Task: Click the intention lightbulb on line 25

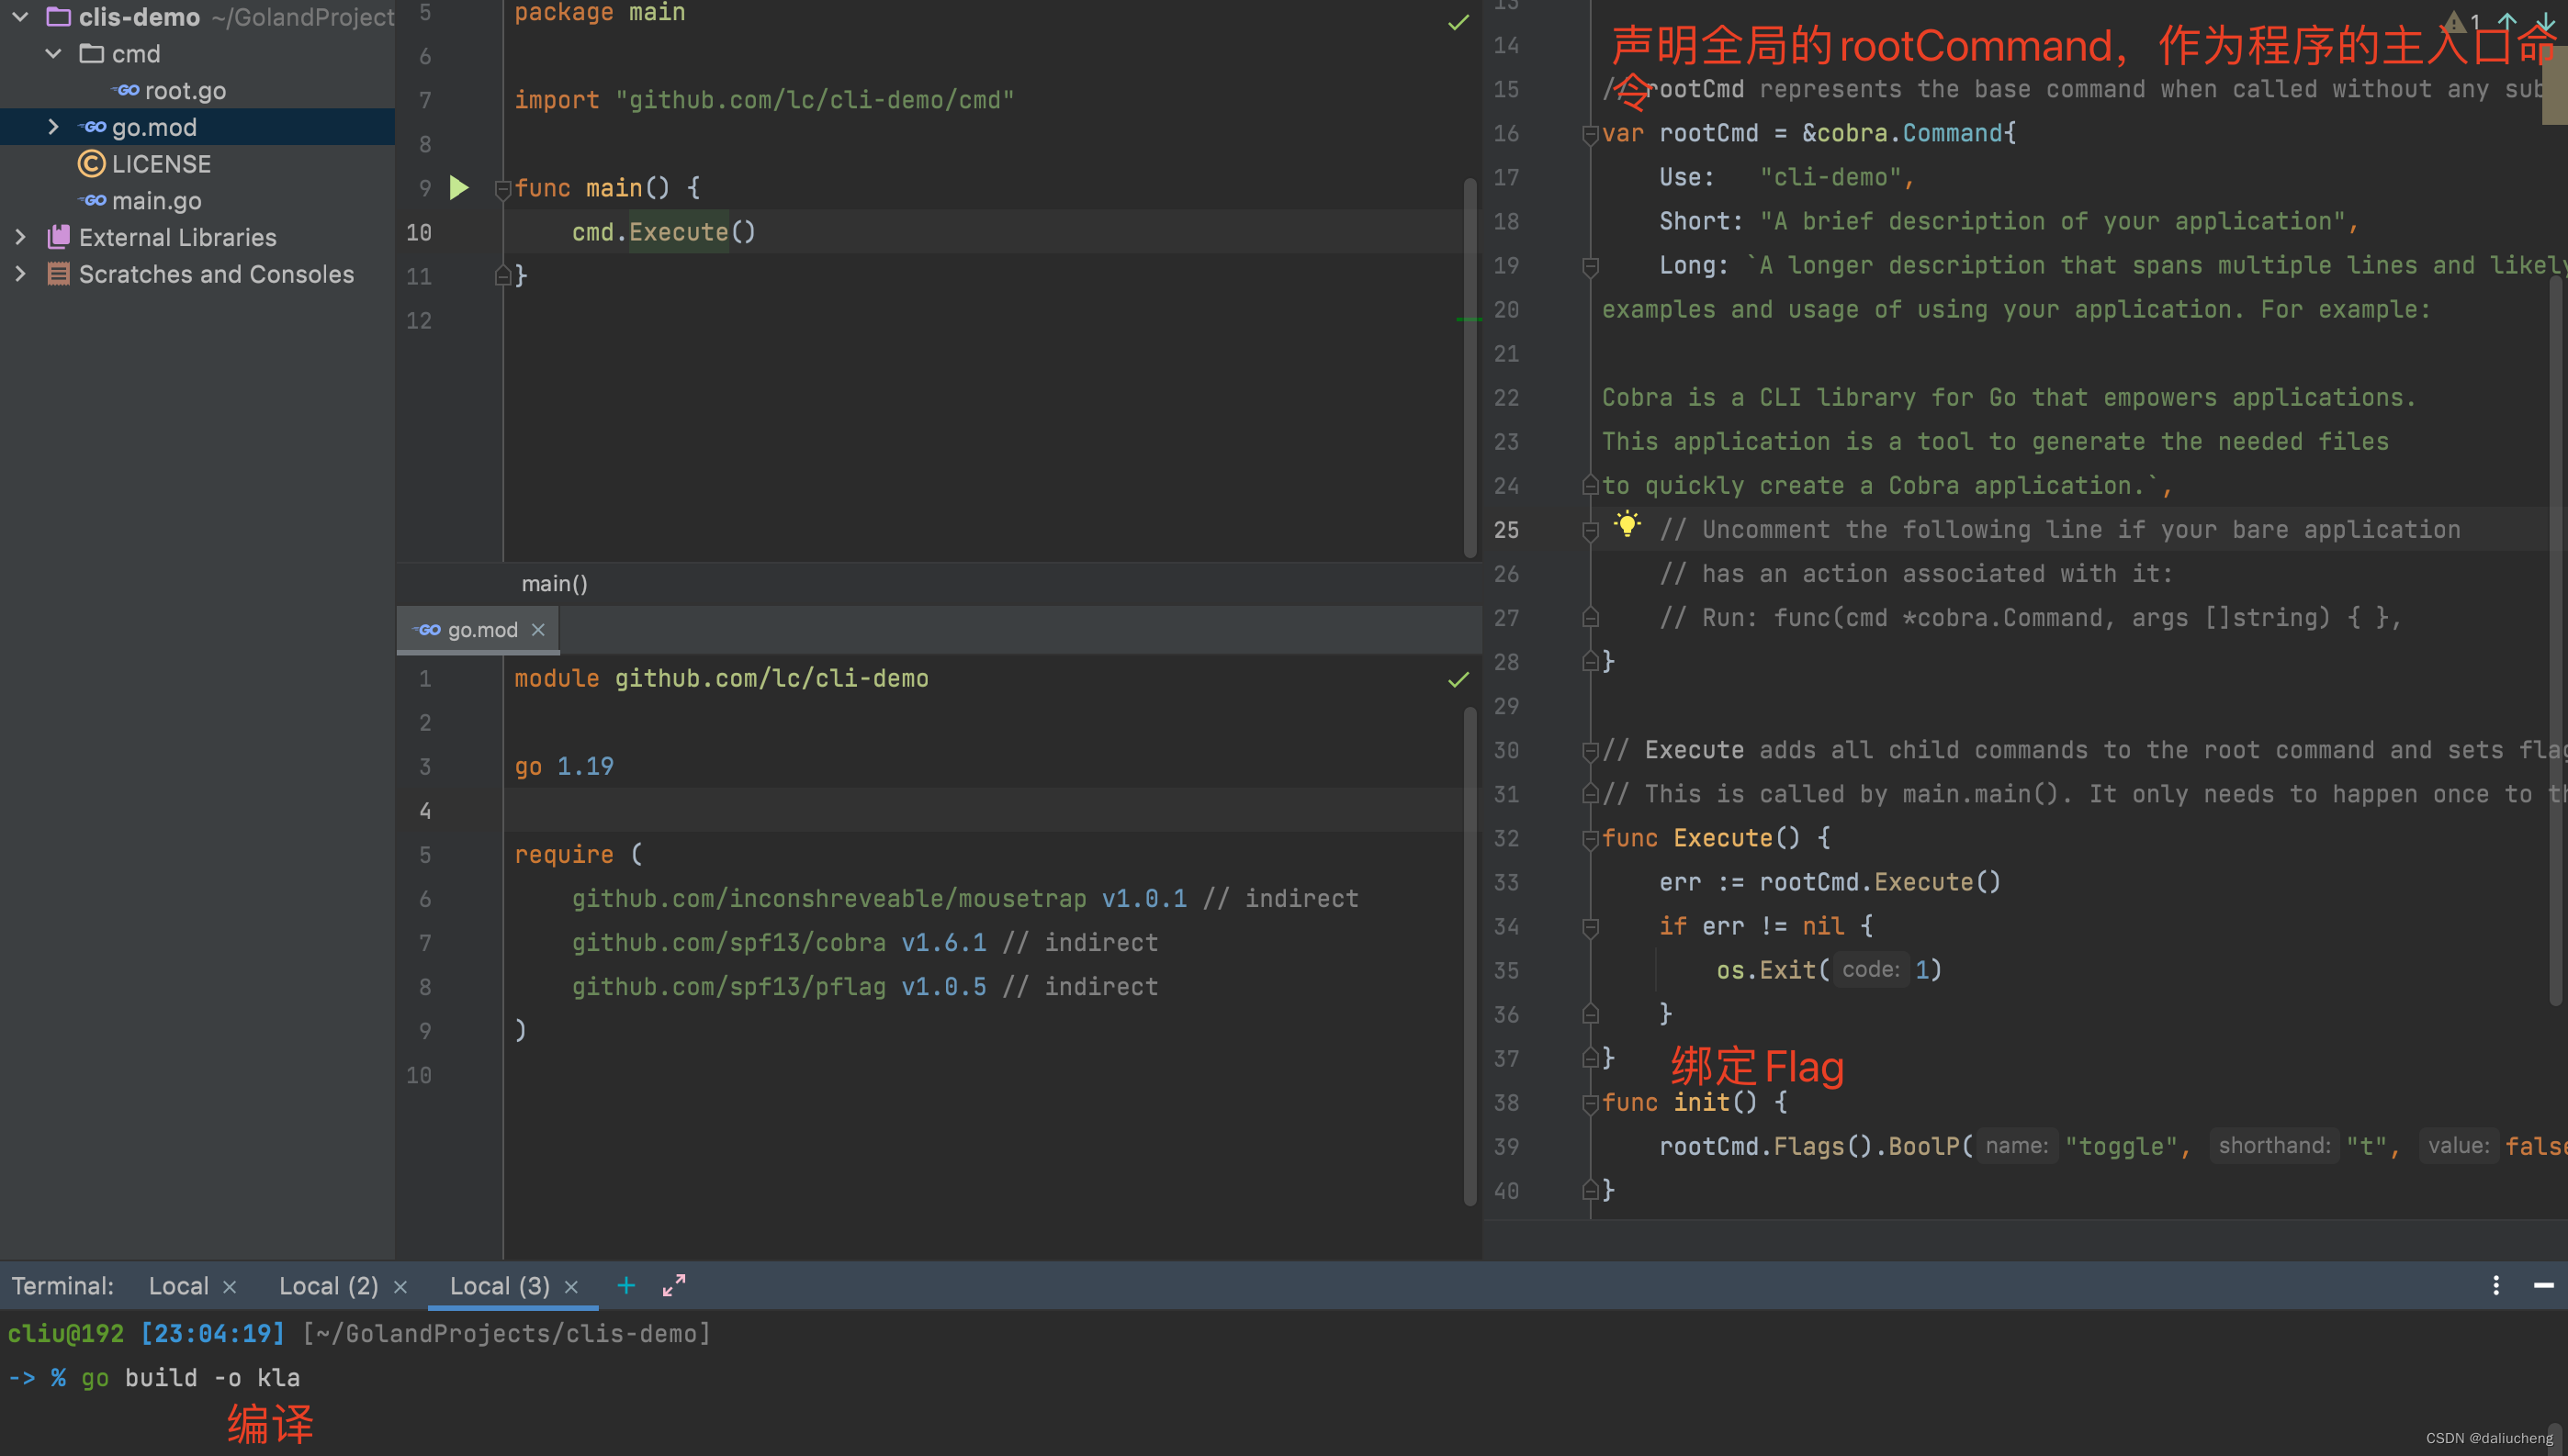Action: point(1628,524)
